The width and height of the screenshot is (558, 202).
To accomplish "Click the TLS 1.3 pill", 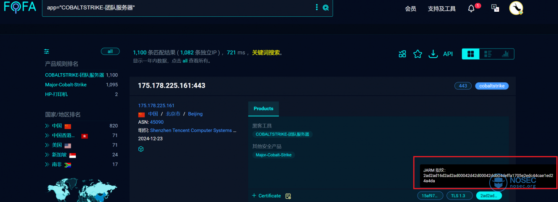I will tap(459, 196).
